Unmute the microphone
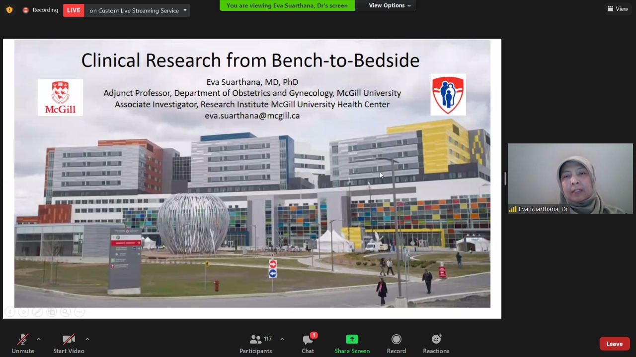636x357 pixels. 23,344
